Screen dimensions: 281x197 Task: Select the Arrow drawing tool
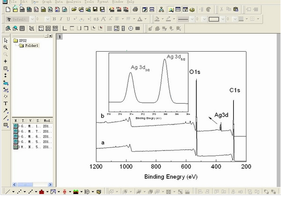coord(5,111)
